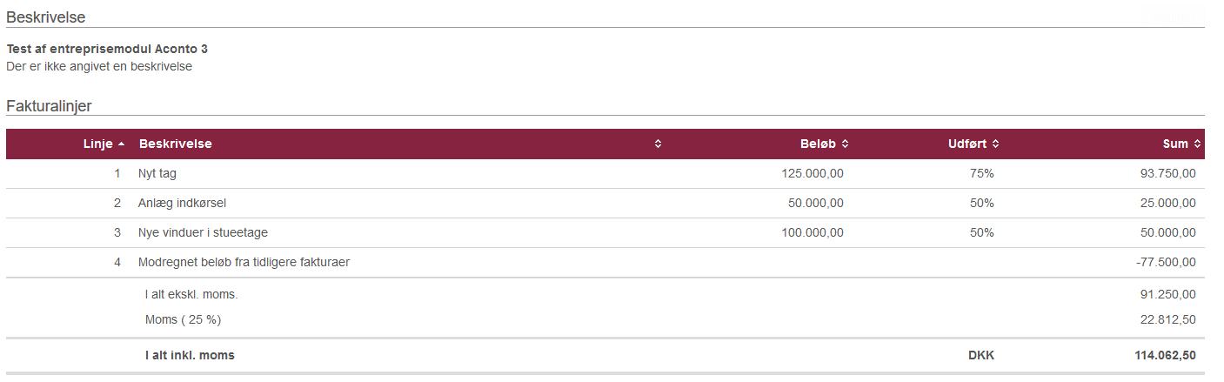The height and width of the screenshot is (382, 1224).
Task: Click the Moms ( 25 %) row label
Action: pyautogui.click(x=183, y=320)
